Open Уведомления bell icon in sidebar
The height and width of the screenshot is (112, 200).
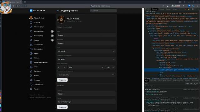(x=31, y=31)
